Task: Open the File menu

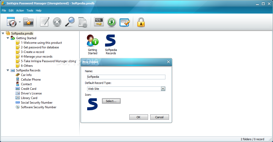Action: click(4, 10)
